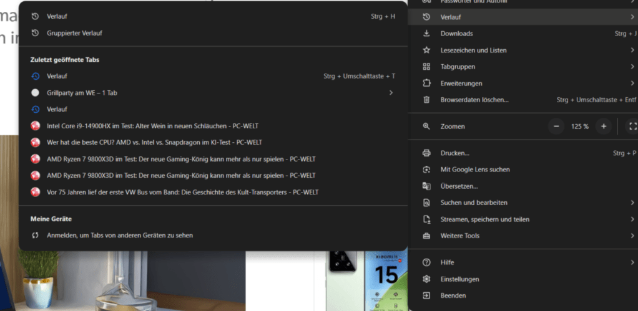The height and width of the screenshot is (311, 638).
Task: Decrease zoom with the minus button
Action: point(556,127)
